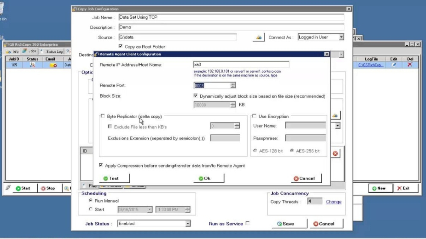Switch to the Info tab in RichCopy window
This screenshot has height=239, width=426.
click(12, 51)
